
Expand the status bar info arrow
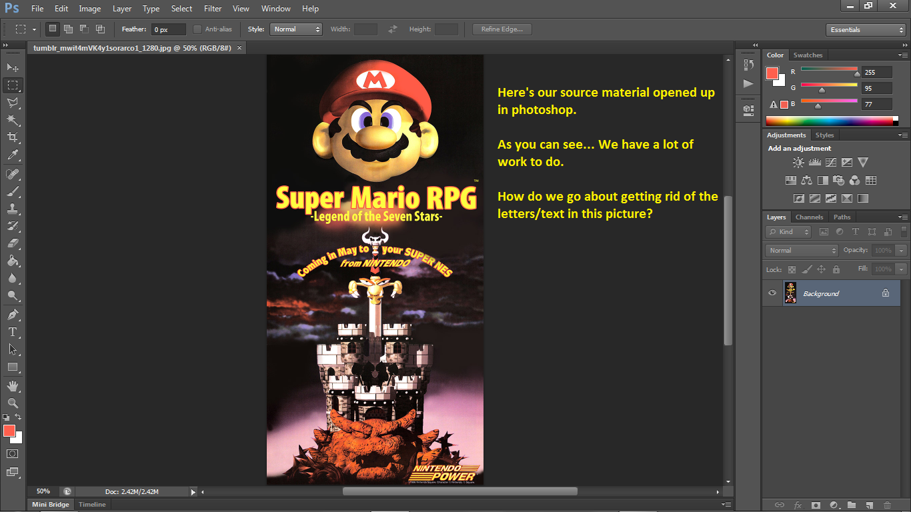click(x=193, y=492)
